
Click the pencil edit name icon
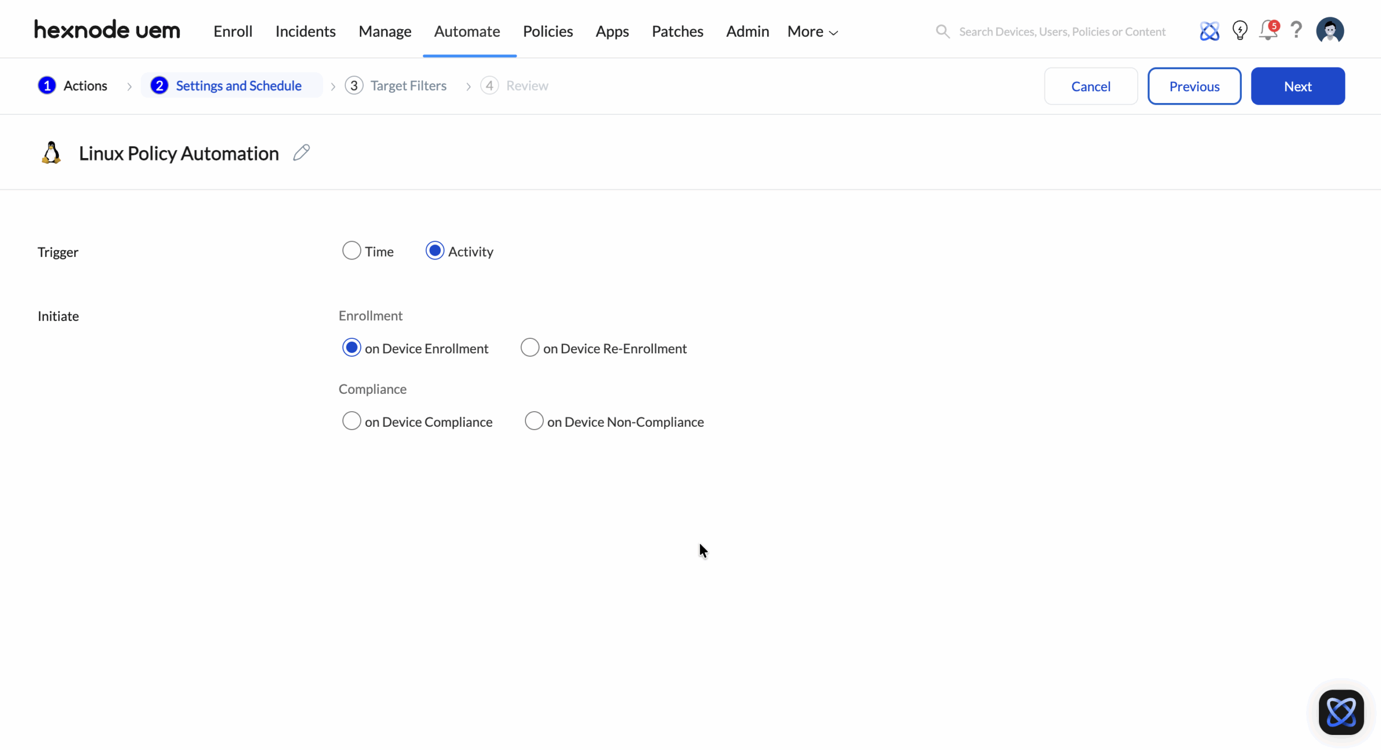[301, 153]
